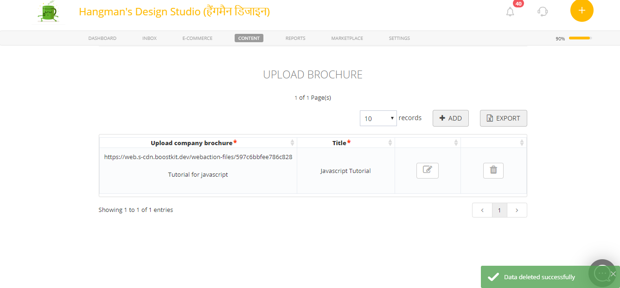
Task: Open the records per page dropdown
Action: (378, 118)
